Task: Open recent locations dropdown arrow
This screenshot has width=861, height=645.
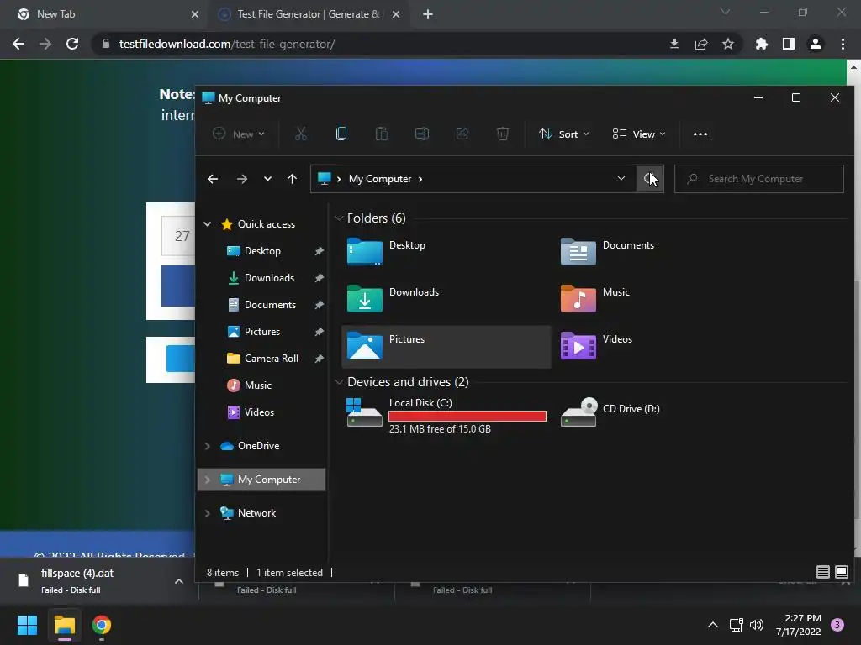Action: (267, 179)
